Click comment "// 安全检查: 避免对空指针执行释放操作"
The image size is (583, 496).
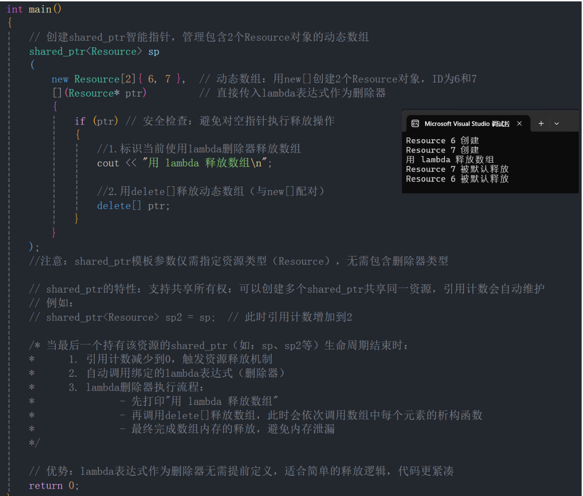click(x=230, y=121)
